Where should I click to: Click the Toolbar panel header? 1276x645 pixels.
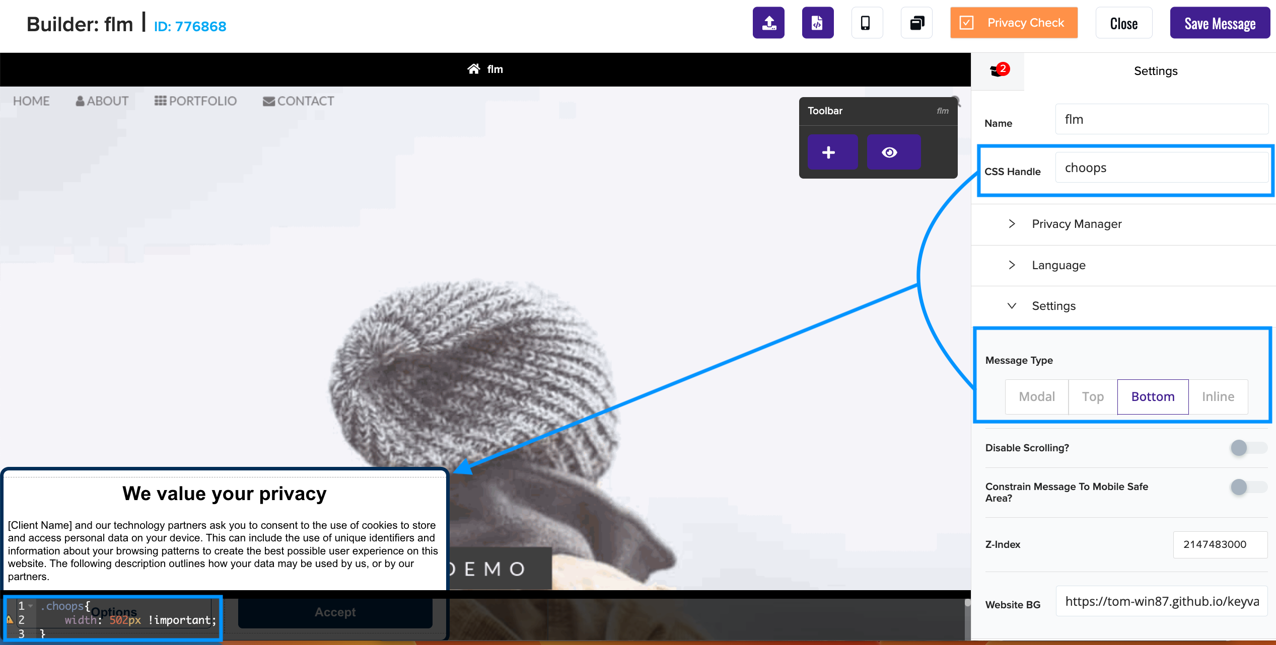[x=878, y=111]
